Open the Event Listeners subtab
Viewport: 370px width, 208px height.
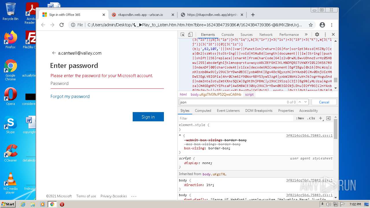coord(228,111)
